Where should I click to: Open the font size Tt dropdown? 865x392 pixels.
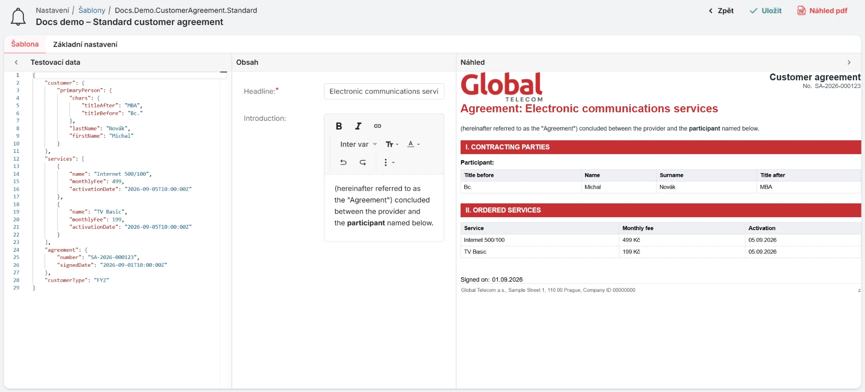pyautogui.click(x=392, y=144)
